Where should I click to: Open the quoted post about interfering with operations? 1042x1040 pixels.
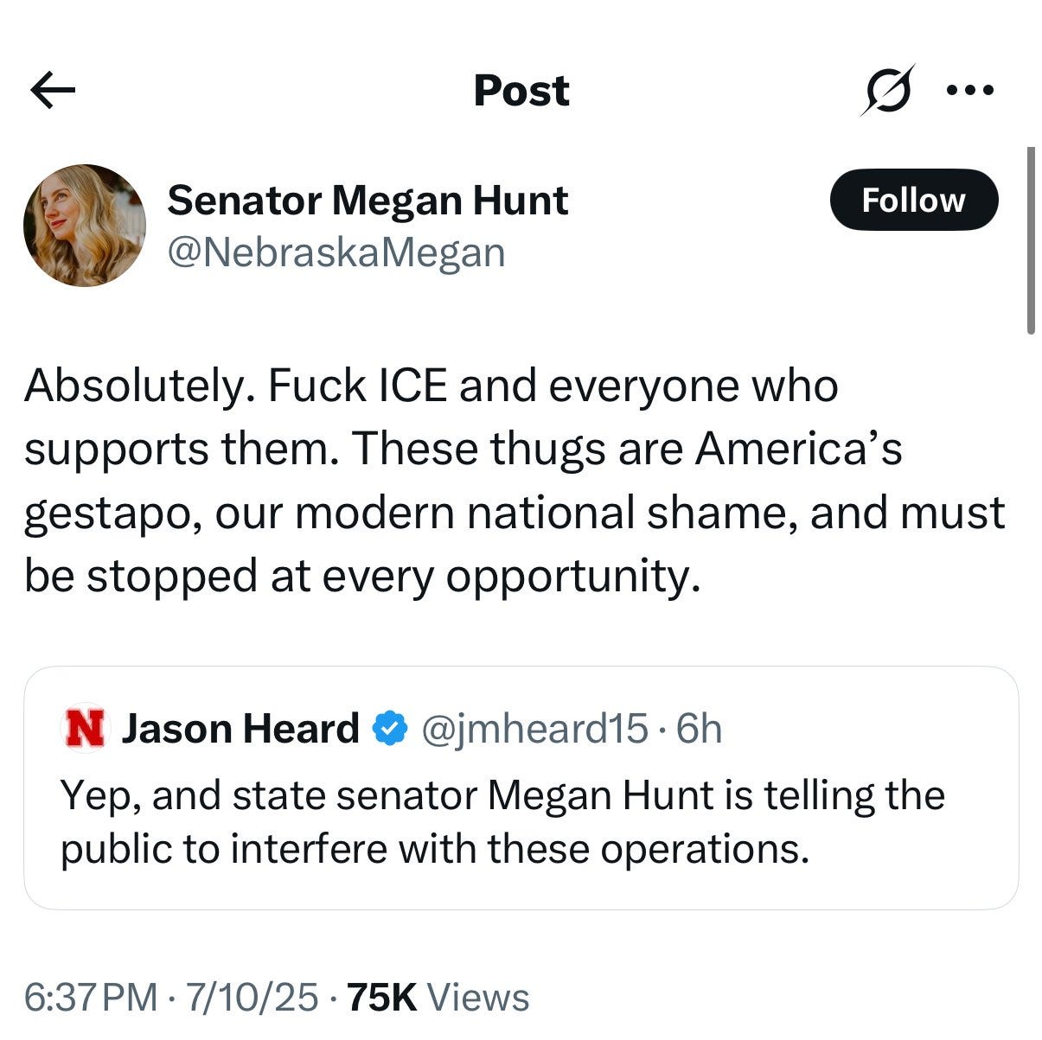click(521, 788)
